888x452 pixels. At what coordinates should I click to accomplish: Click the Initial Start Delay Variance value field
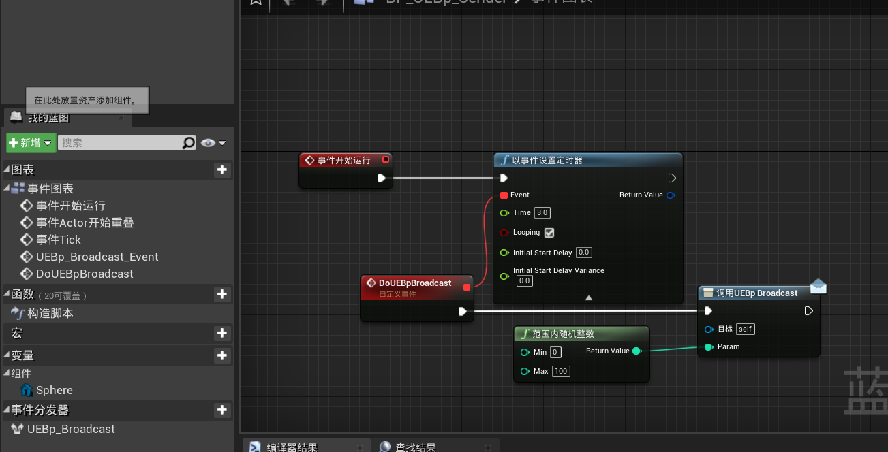pyautogui.click(x=524, y=281)
